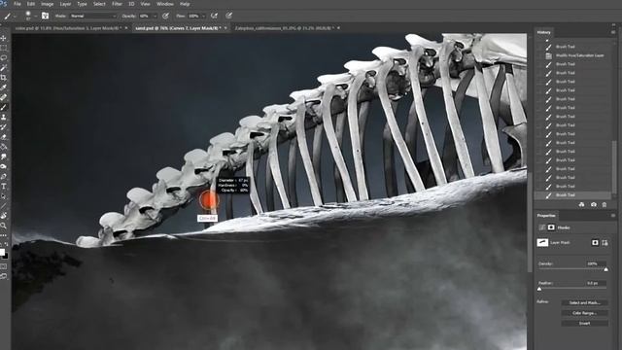Select the Eyedropper tool
The image size is (622, 350).
(4, 87)
